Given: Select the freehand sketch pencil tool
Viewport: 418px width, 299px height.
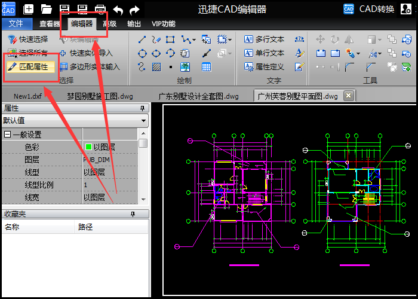Looking at the screenshot, I should point(156,40).
